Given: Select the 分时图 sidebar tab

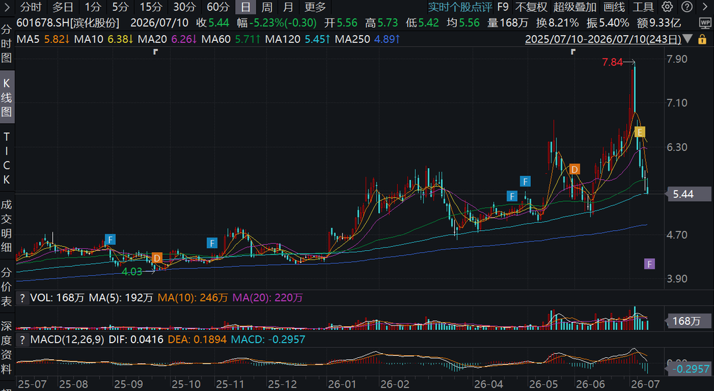Looking at the screenshot, I should pyautogui.click(x=7, y=44).
